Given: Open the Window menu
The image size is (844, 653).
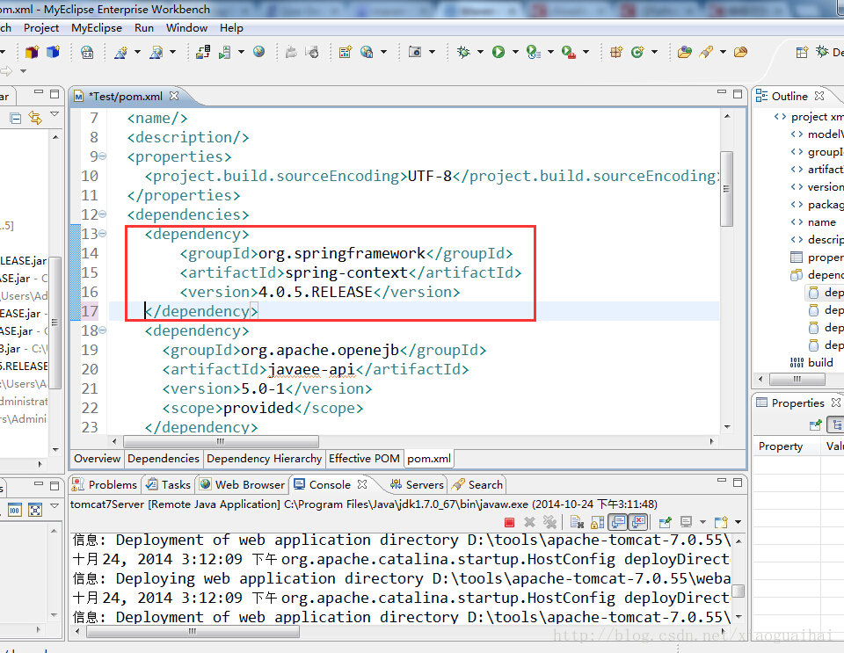Looking at the screenshot, I should click(x=186, y=28).
